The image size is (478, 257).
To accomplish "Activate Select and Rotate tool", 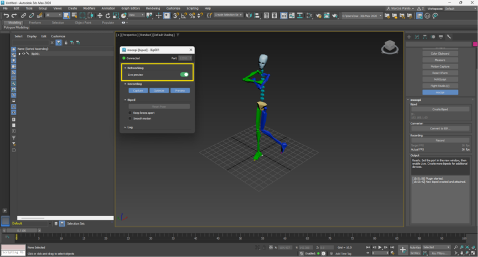I will pyautogui.click(x=108, y=15).
